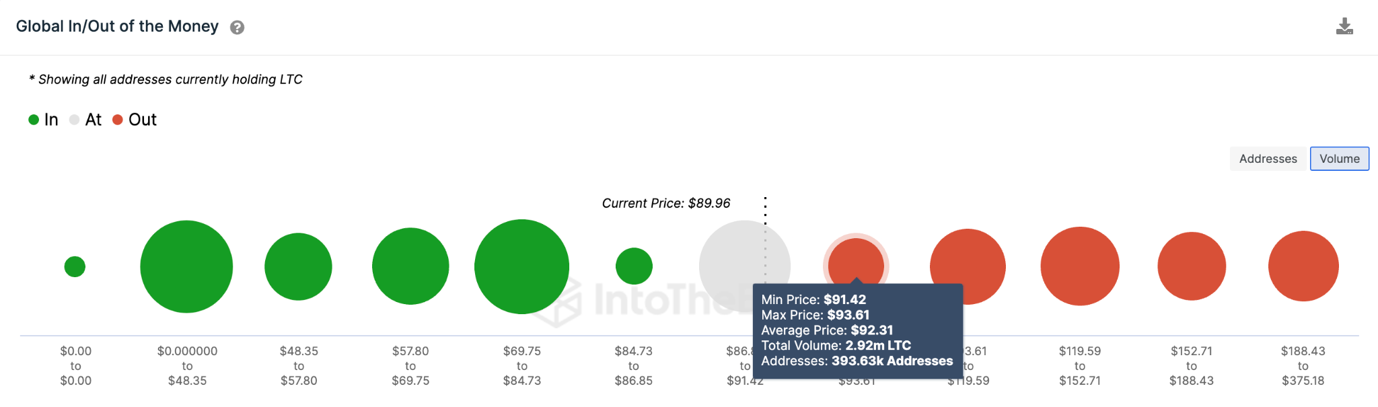This screenshot has height=407, width=1378.
Task: Select the $152.71 to $188.43 red bubble
Action: (1192, 266)
